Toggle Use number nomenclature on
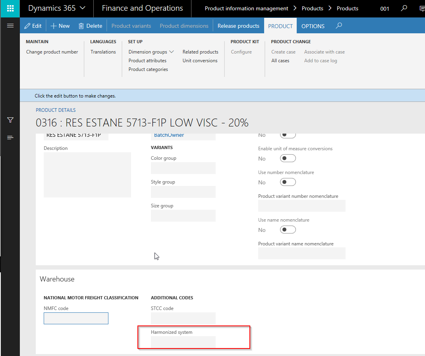425x356 pixels. click(288, 182)
